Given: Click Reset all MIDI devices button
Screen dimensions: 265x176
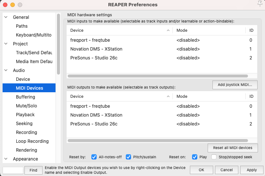Looking at the screenshot, I should (x=233, y=148).
